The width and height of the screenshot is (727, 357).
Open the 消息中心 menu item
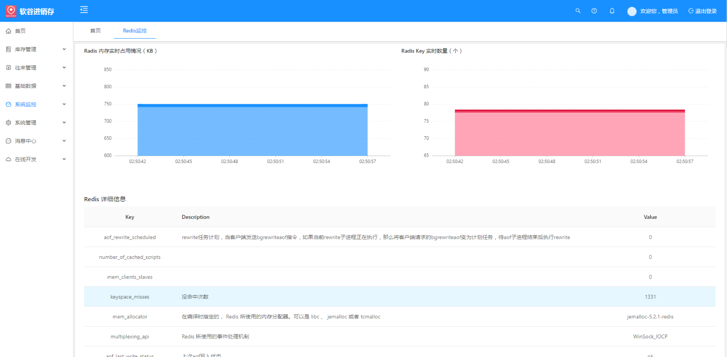tap(25, 141)
